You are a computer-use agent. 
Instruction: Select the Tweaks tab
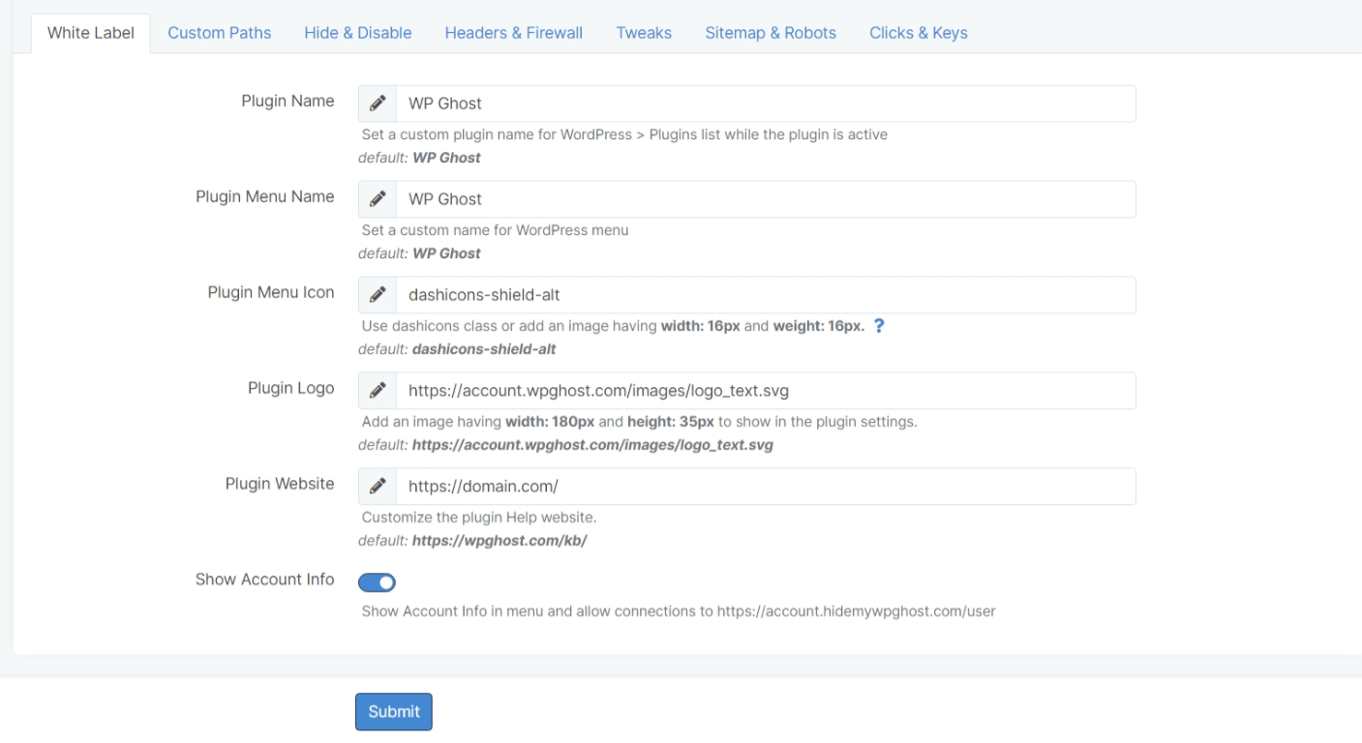[644, 33]
